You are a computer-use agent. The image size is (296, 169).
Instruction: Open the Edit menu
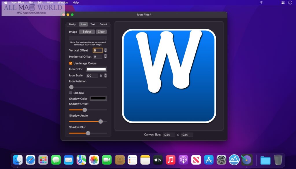pos(40,2)
